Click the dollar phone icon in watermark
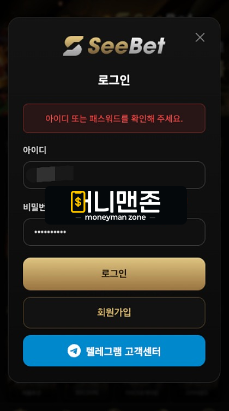This screenshot has height=411, width=229. pyautogui.click(x=78, y=202)
